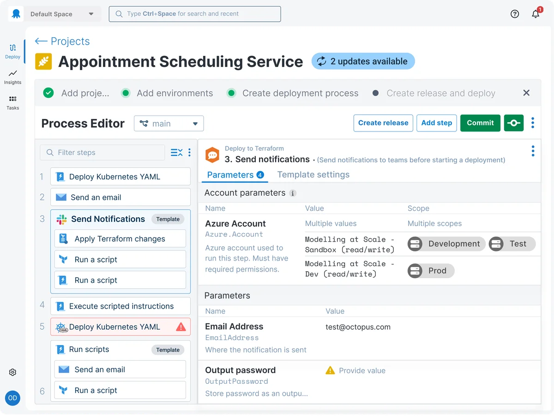The height and width of the screenshot is (417, 554).
Task: Select the Send Notifications step
Action: [120, 219]
